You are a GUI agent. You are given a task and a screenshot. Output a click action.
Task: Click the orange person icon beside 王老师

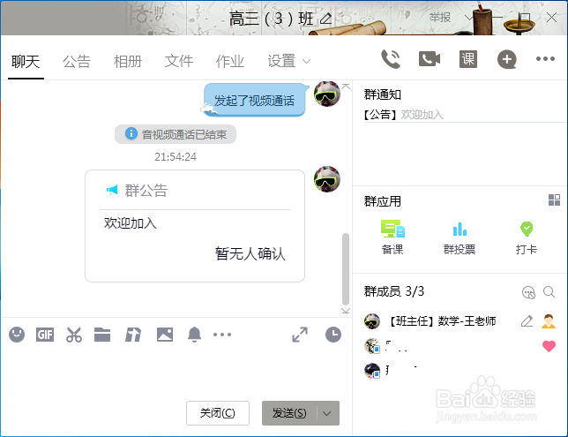[549, 321]
